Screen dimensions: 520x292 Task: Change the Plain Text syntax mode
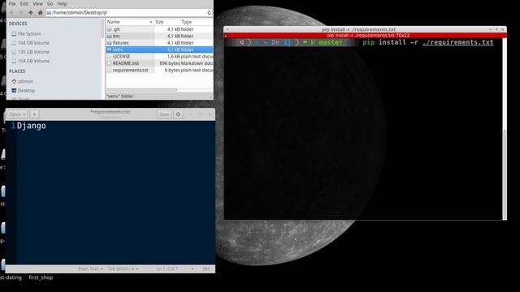(x=90, y=268)
